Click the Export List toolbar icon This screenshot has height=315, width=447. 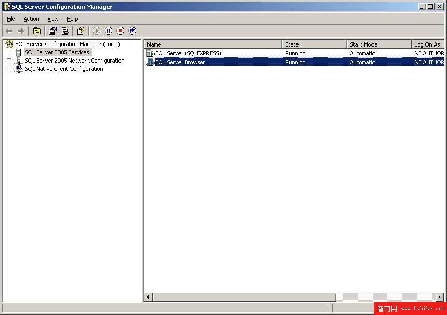tap(65, 31)
